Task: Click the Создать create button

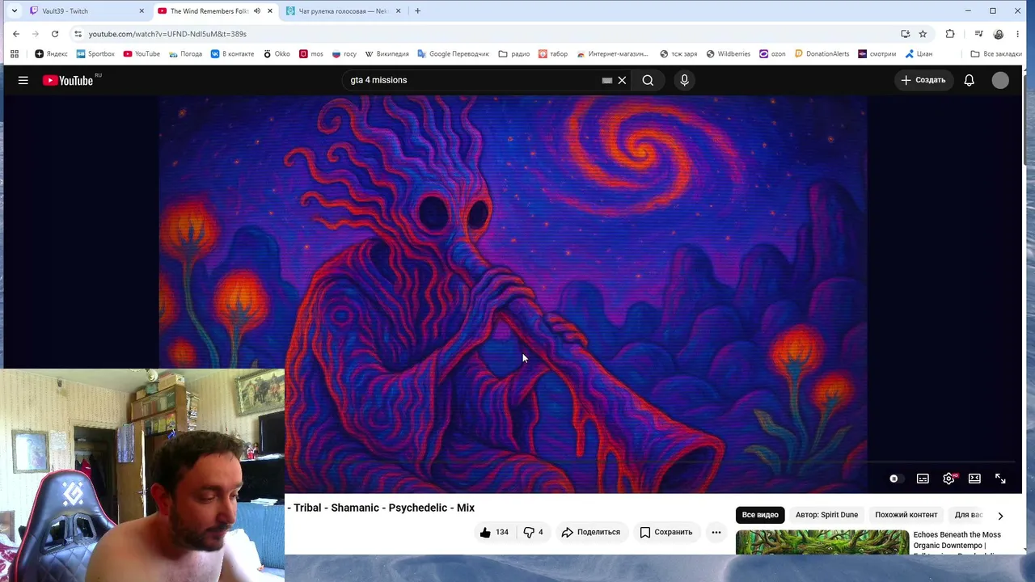Action: [923, 80]
